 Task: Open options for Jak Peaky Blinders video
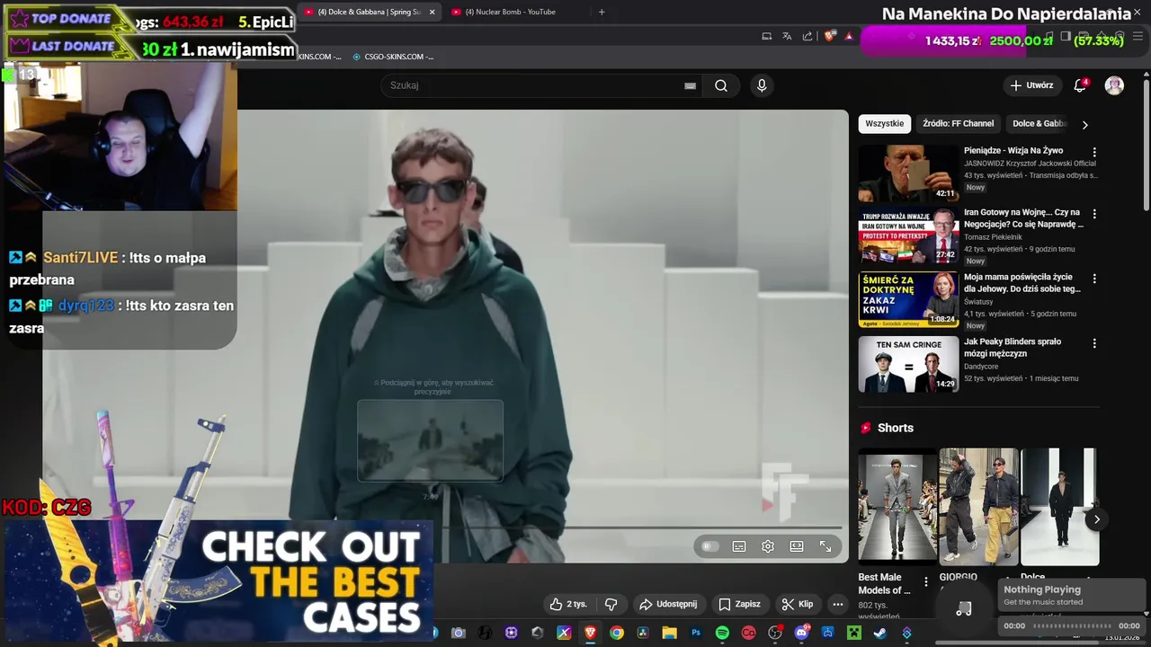[x=1094, y=343]
